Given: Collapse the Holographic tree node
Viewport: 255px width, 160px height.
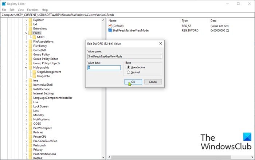Looking at the screenshot, I should click(x=26, y=67).
